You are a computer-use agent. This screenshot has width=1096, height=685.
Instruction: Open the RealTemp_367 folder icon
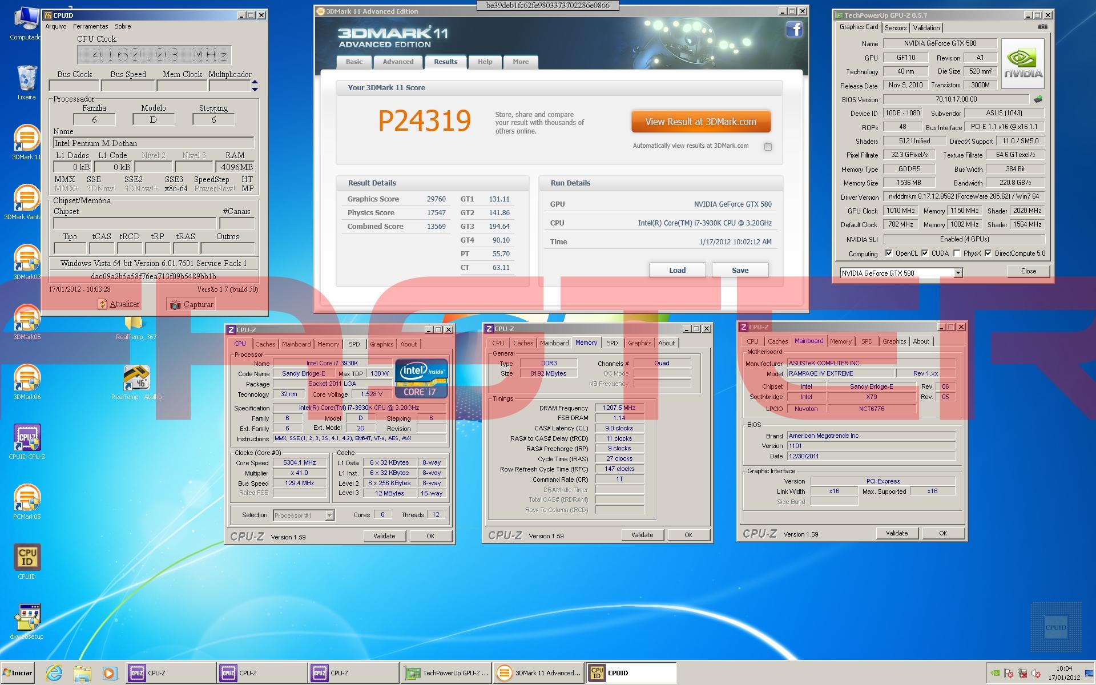[x=136, y=328]
